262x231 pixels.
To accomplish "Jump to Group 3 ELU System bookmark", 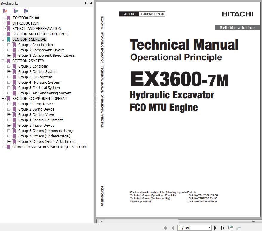I will pyautogui.click(x=35, y=77).
